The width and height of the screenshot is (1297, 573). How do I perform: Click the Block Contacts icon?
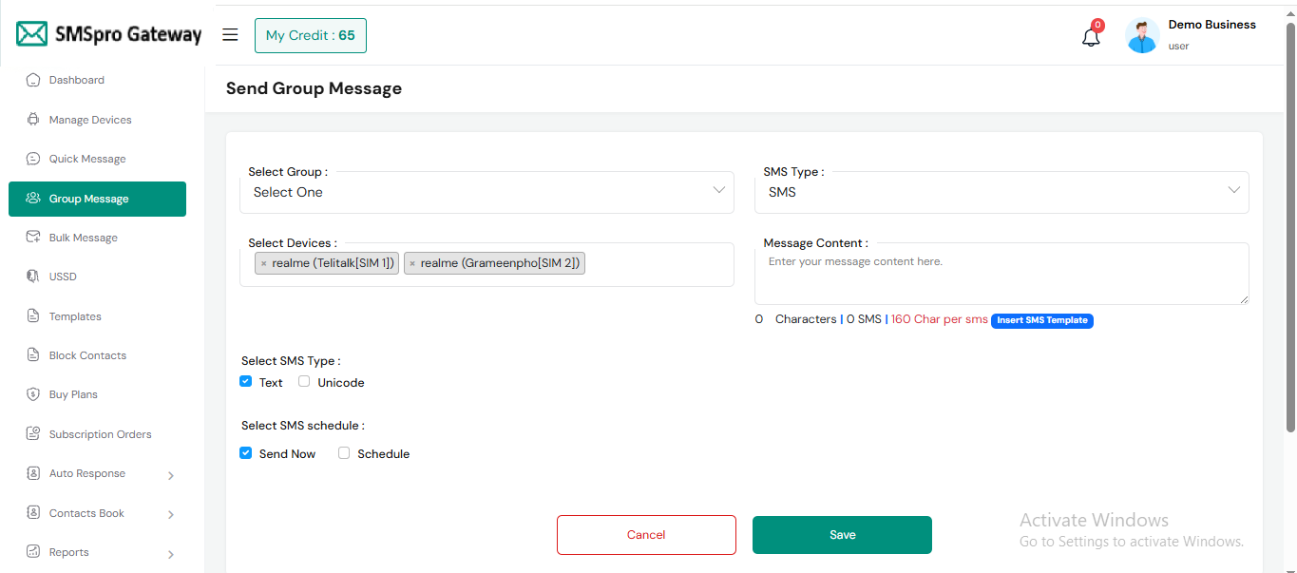tap(33, 355)
